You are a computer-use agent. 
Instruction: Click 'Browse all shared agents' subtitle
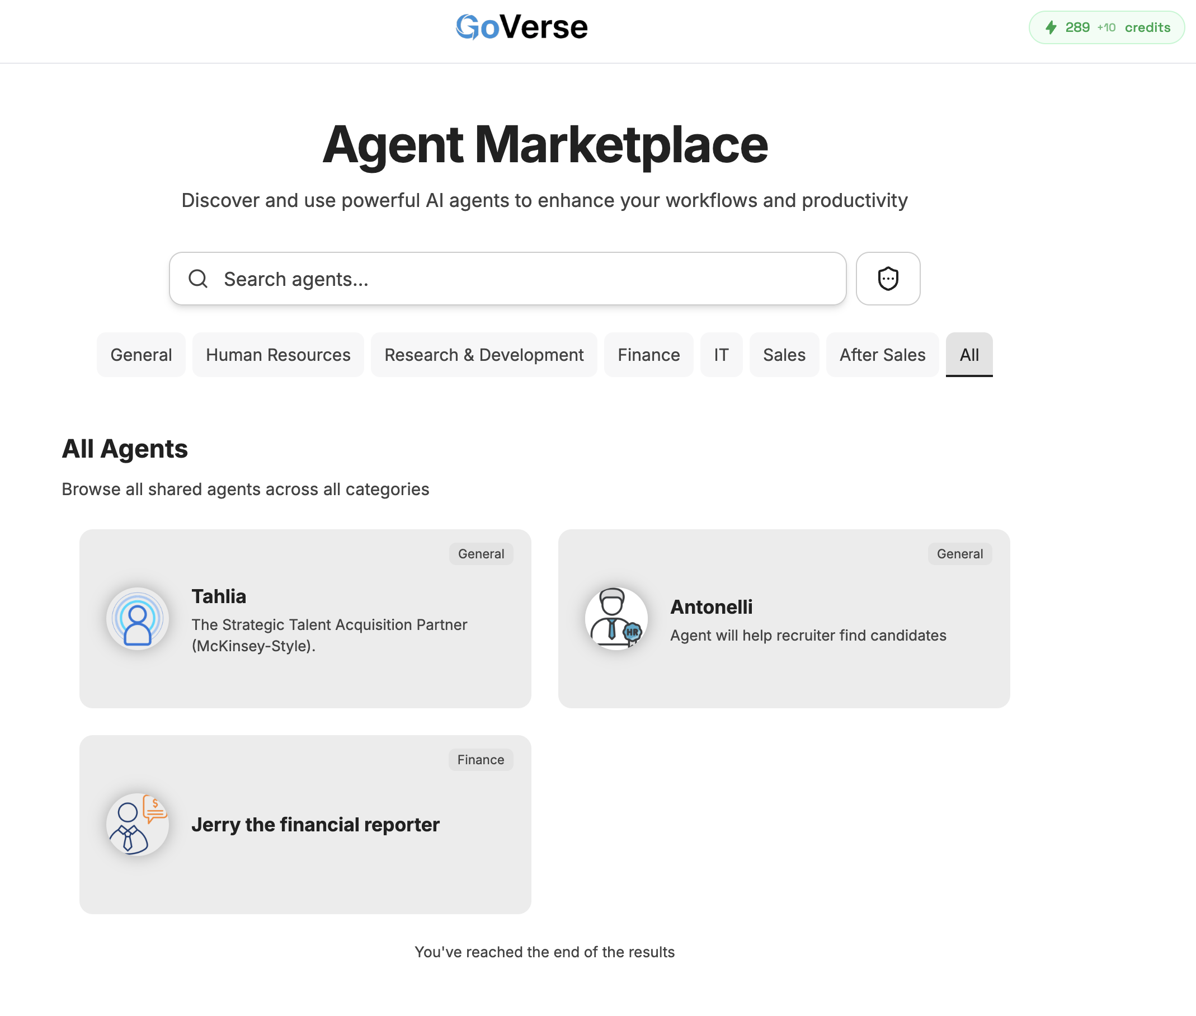[246, 489]
